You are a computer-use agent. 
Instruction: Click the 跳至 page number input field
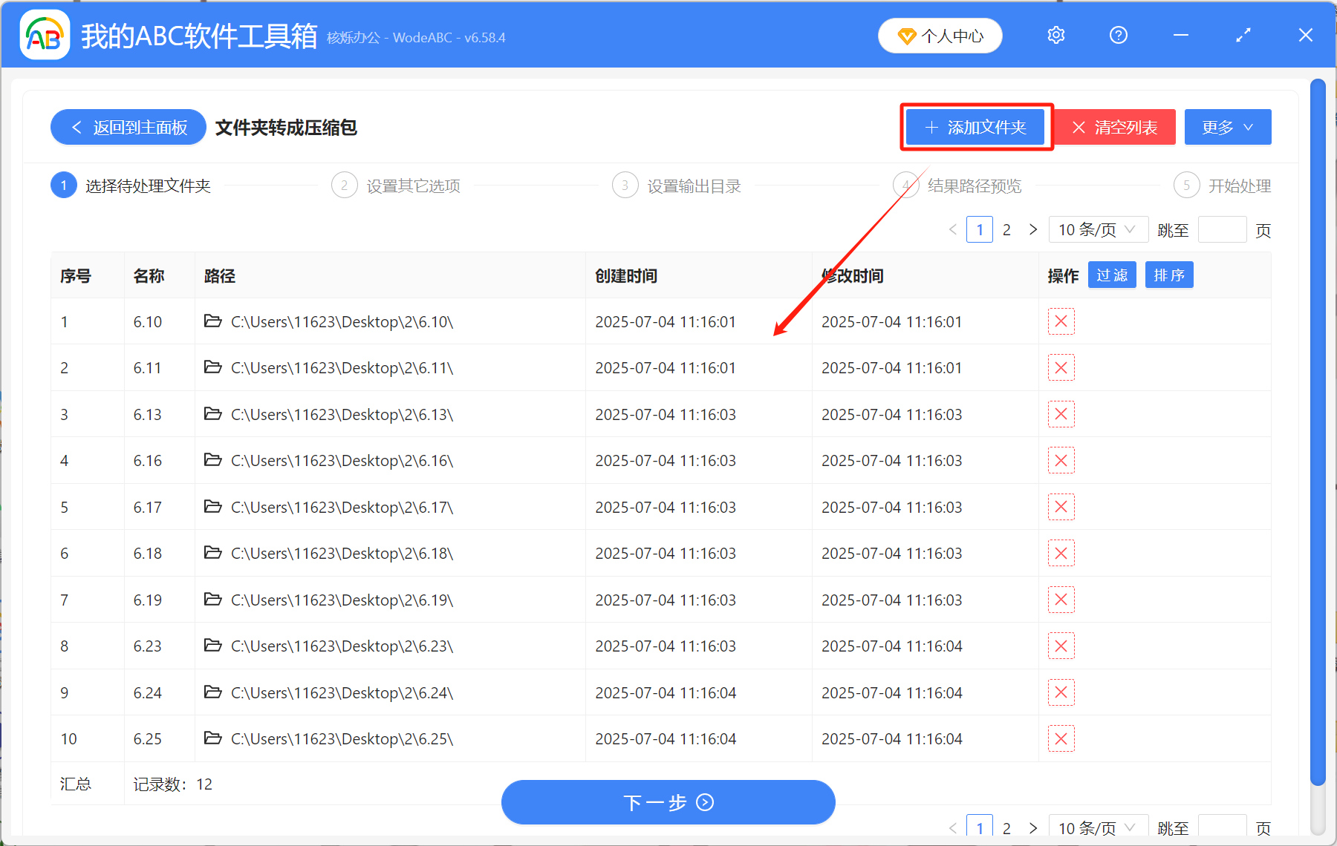coord(1222,229)
